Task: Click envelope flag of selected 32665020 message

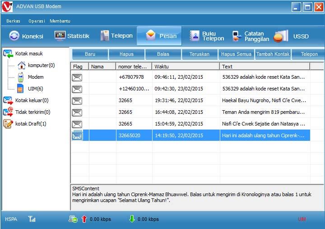Action: click(77, 136)
